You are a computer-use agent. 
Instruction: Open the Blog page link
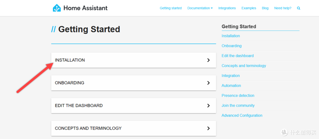click(265, 8)
